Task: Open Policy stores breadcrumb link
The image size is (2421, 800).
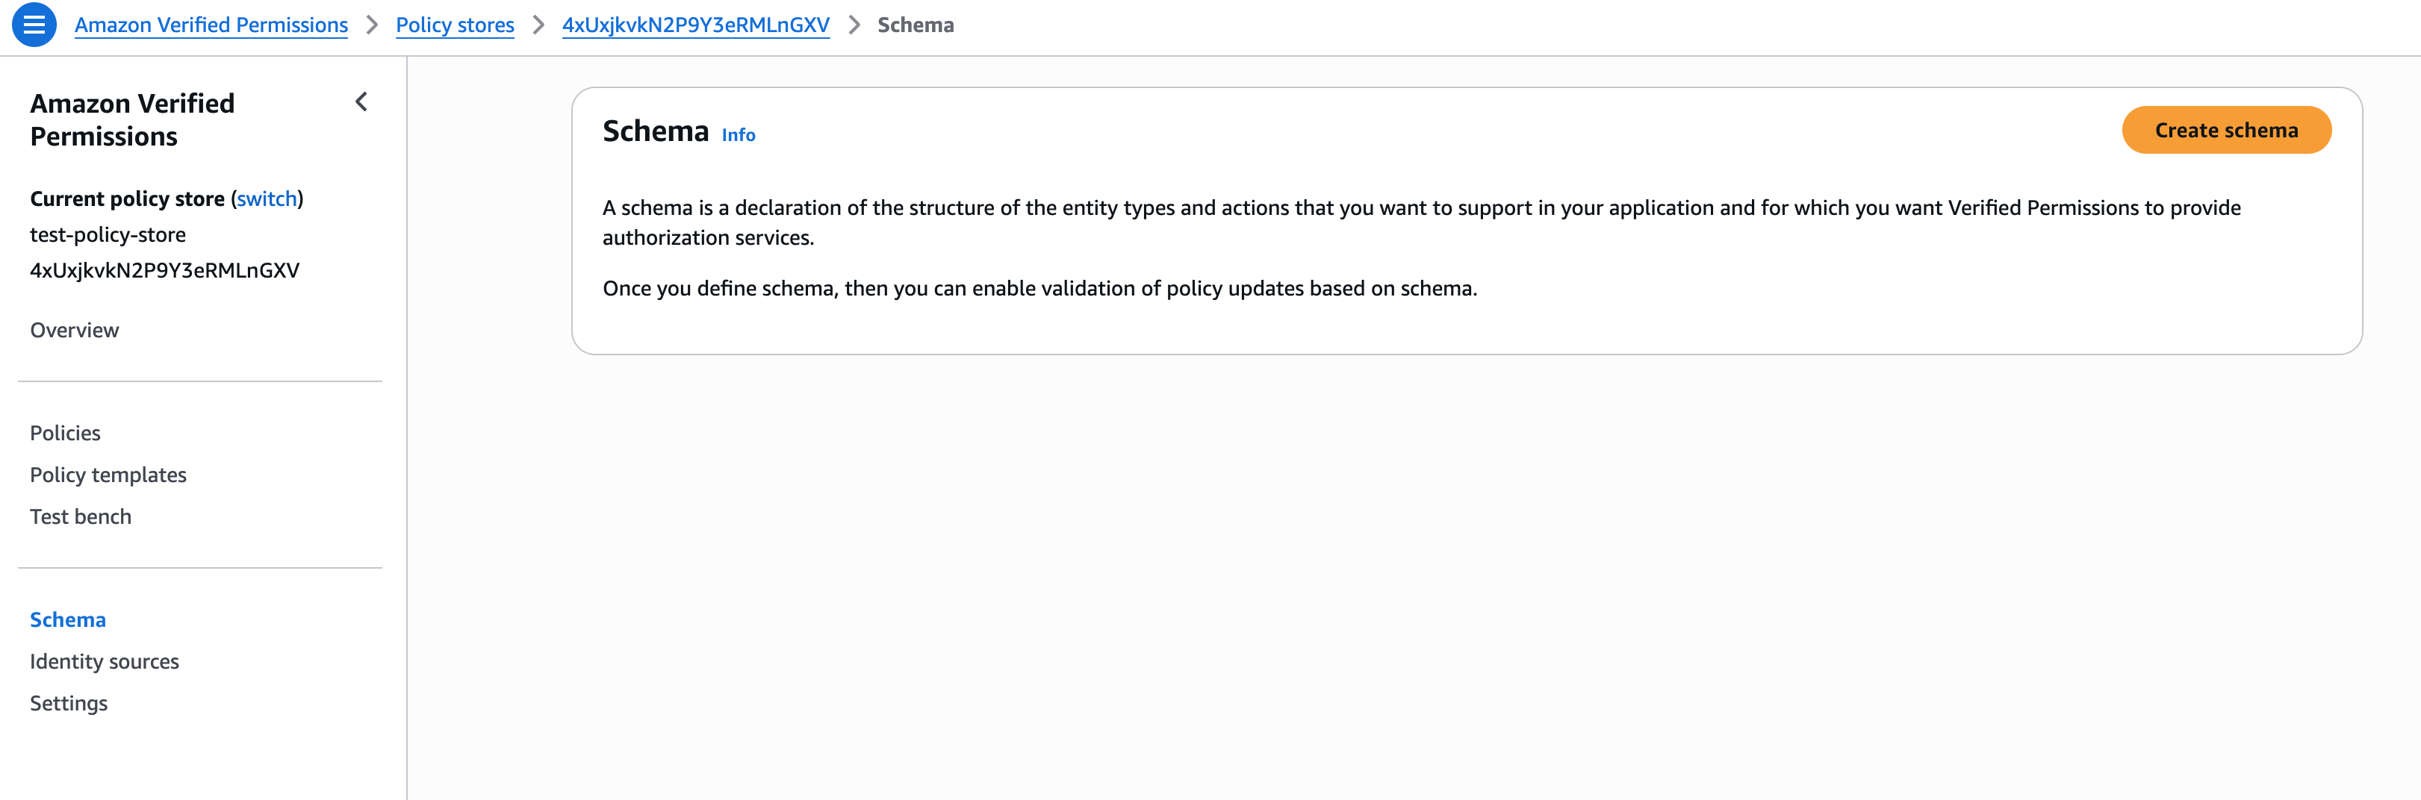Action: click(455, 25)
